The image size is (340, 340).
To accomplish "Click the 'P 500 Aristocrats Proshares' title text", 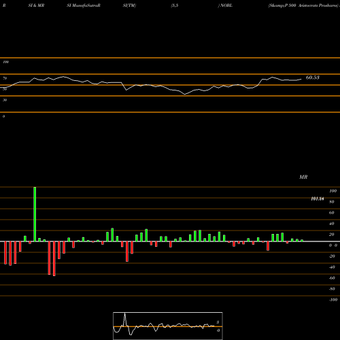I will pyautogui.click(x=311, y=5).
